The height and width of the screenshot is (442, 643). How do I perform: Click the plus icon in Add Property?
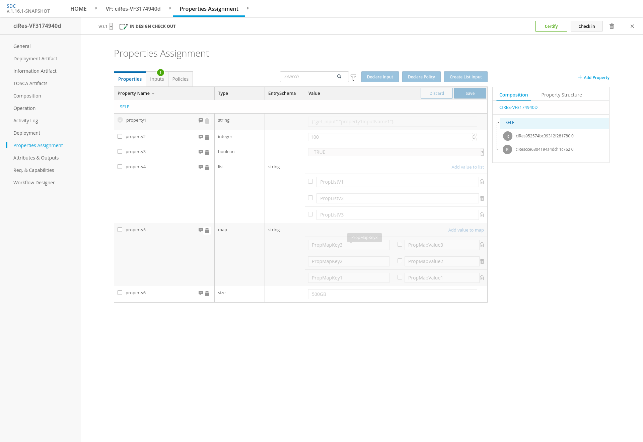(x=580, y=77)
